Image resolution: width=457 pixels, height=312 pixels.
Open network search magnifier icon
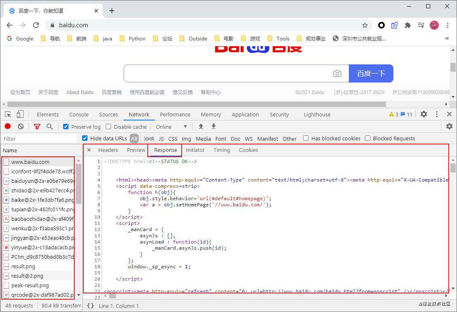[50, 126]
